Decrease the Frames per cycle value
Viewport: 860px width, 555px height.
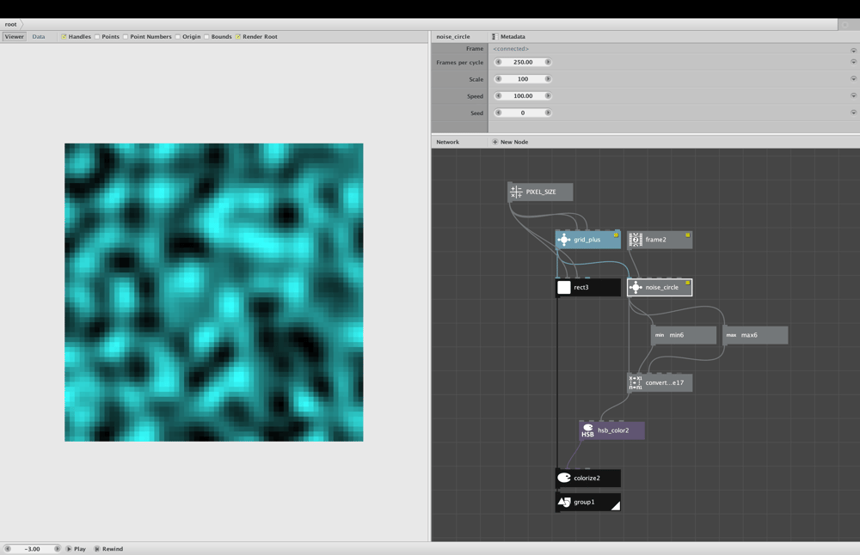(499, 62)
